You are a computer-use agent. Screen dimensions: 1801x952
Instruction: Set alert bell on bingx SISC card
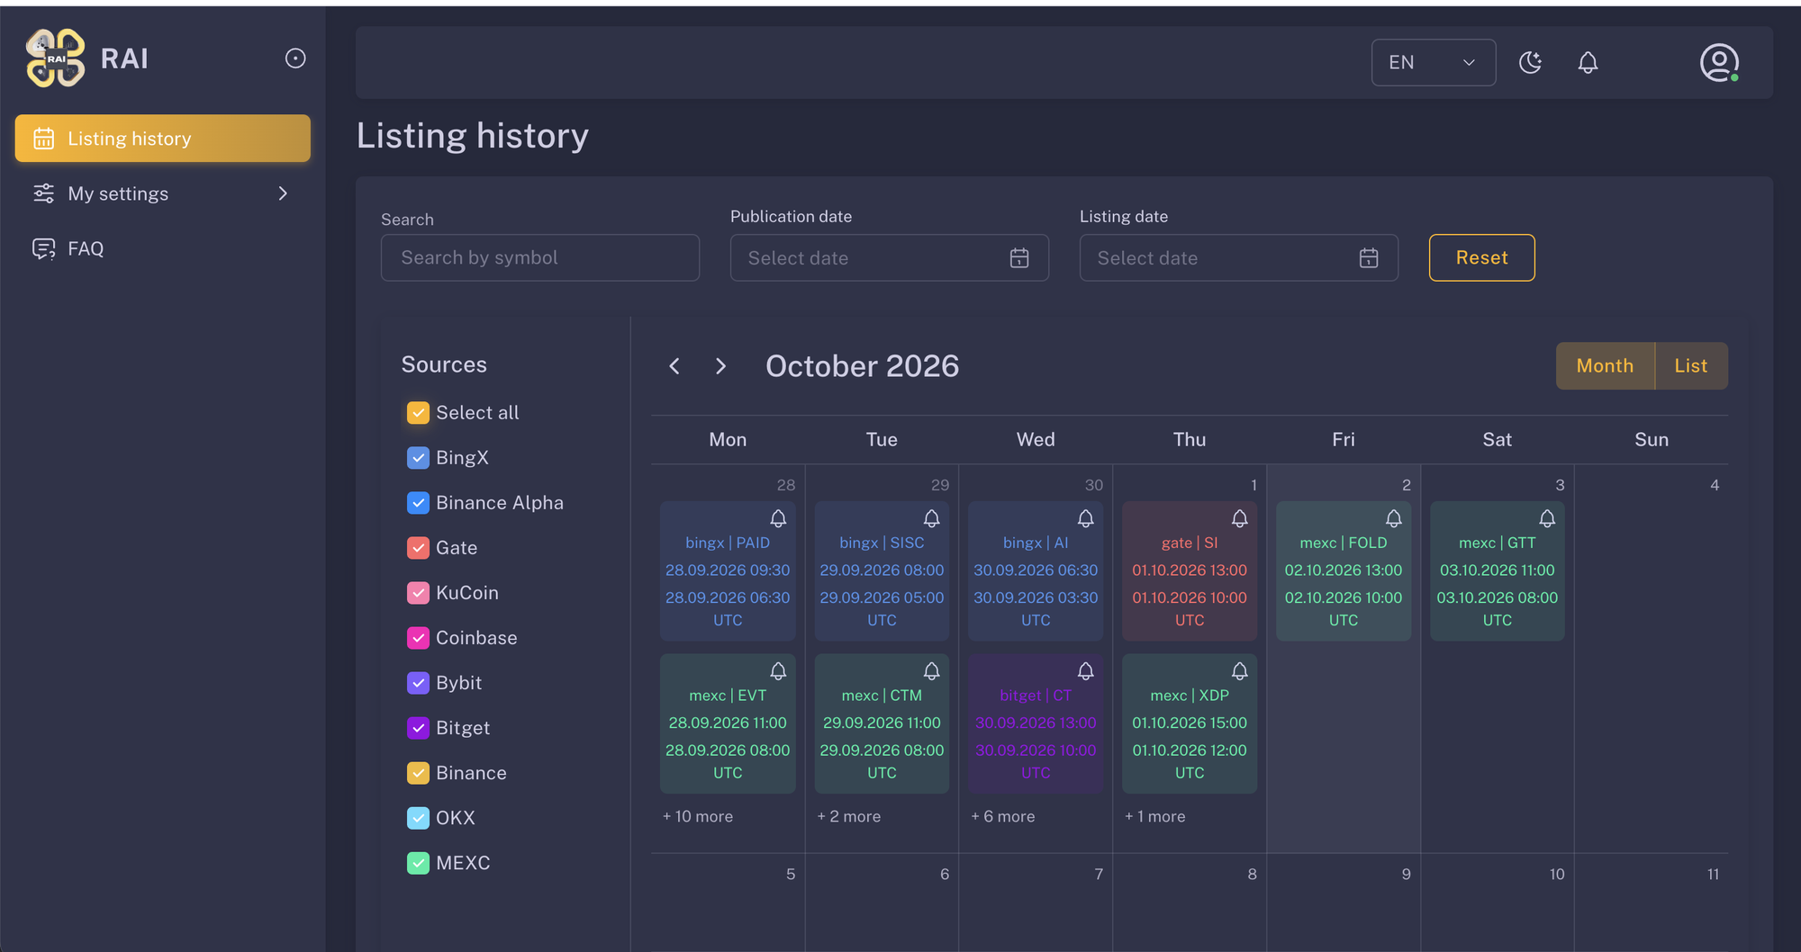[932, 518]
